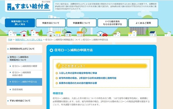Click the 申請方法 section heading
The width and height of the screenshot is (173, 109).
[58, 93]
